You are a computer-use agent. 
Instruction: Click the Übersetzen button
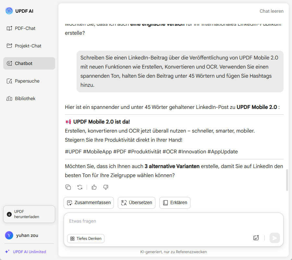point(137,203)
